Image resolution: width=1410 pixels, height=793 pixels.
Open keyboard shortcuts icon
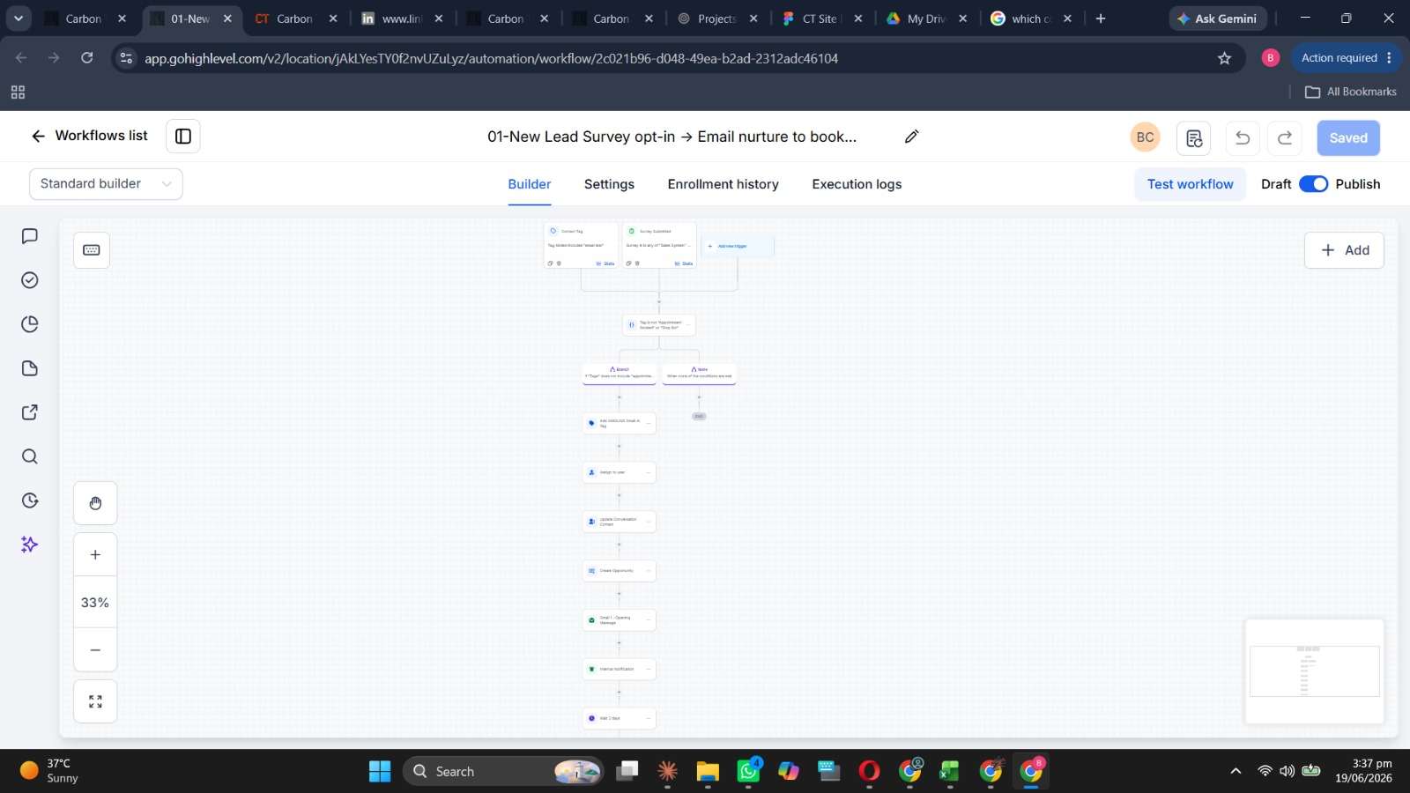pyautogui.click(x=92, y=250)
